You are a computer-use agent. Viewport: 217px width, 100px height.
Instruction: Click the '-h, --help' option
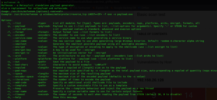[x=14, y=97]
